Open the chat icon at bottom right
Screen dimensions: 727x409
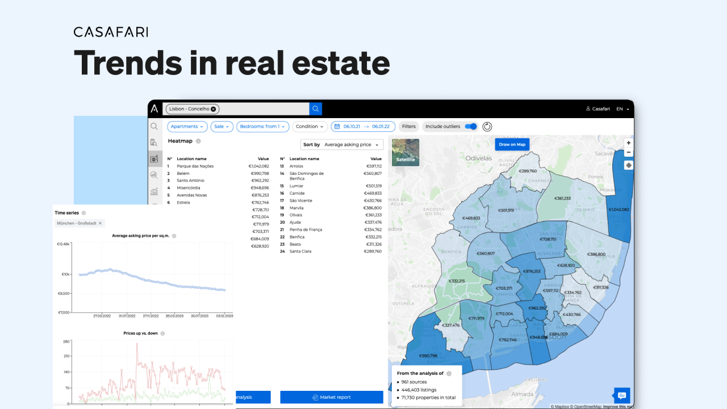click(622, 395)
